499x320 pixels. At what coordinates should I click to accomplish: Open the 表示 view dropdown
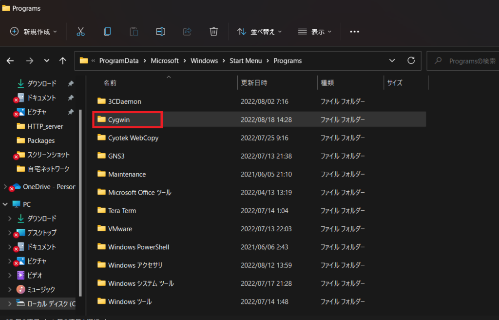314,32
